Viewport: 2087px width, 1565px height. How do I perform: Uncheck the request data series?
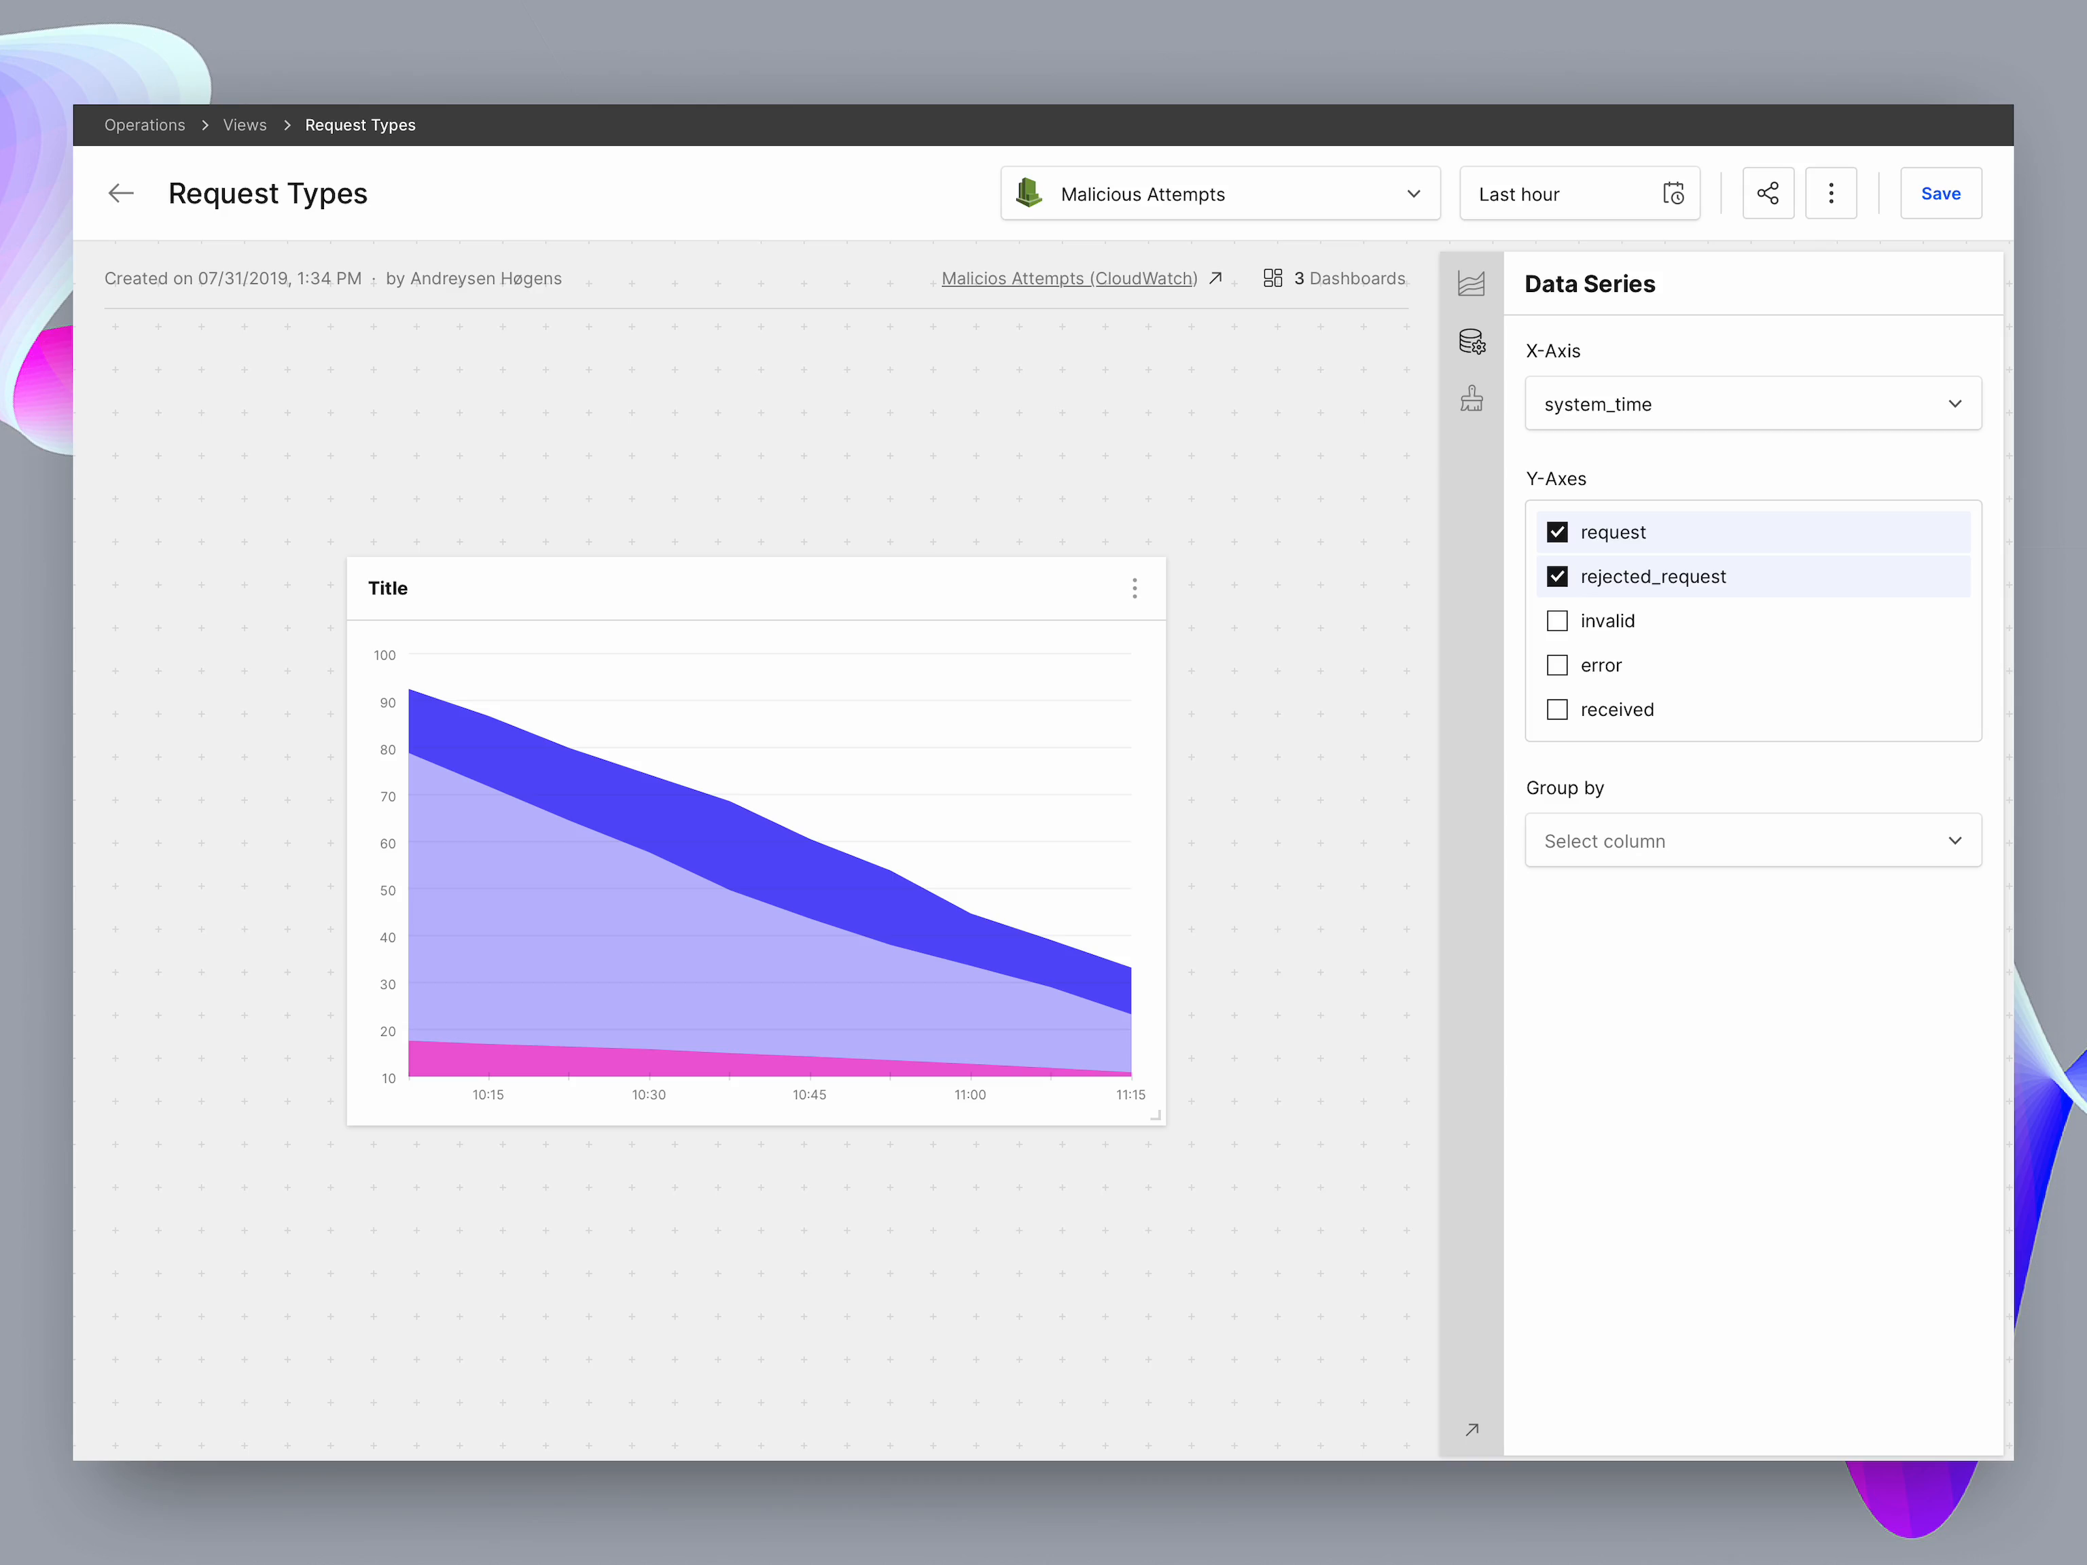click(1558, 531)
